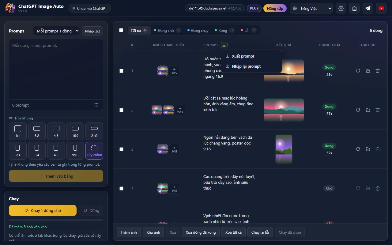
Task: Add a reference image to row 2
Action: point(180,110)
